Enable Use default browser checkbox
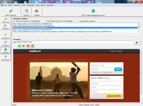Image resolution: width=143 pixels, height=106 pixels. pyautogui.click(x=78, y=21)
